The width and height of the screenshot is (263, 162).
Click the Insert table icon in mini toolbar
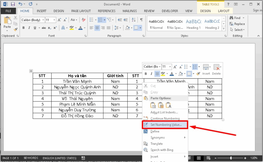206,68
